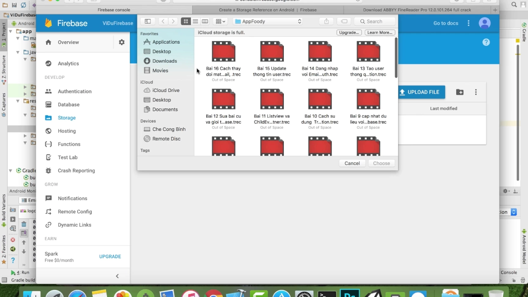The height and width of the screenshot is (297, 528).
Task: Toggle the file dialog sidebar
Action: pos(147,21)
